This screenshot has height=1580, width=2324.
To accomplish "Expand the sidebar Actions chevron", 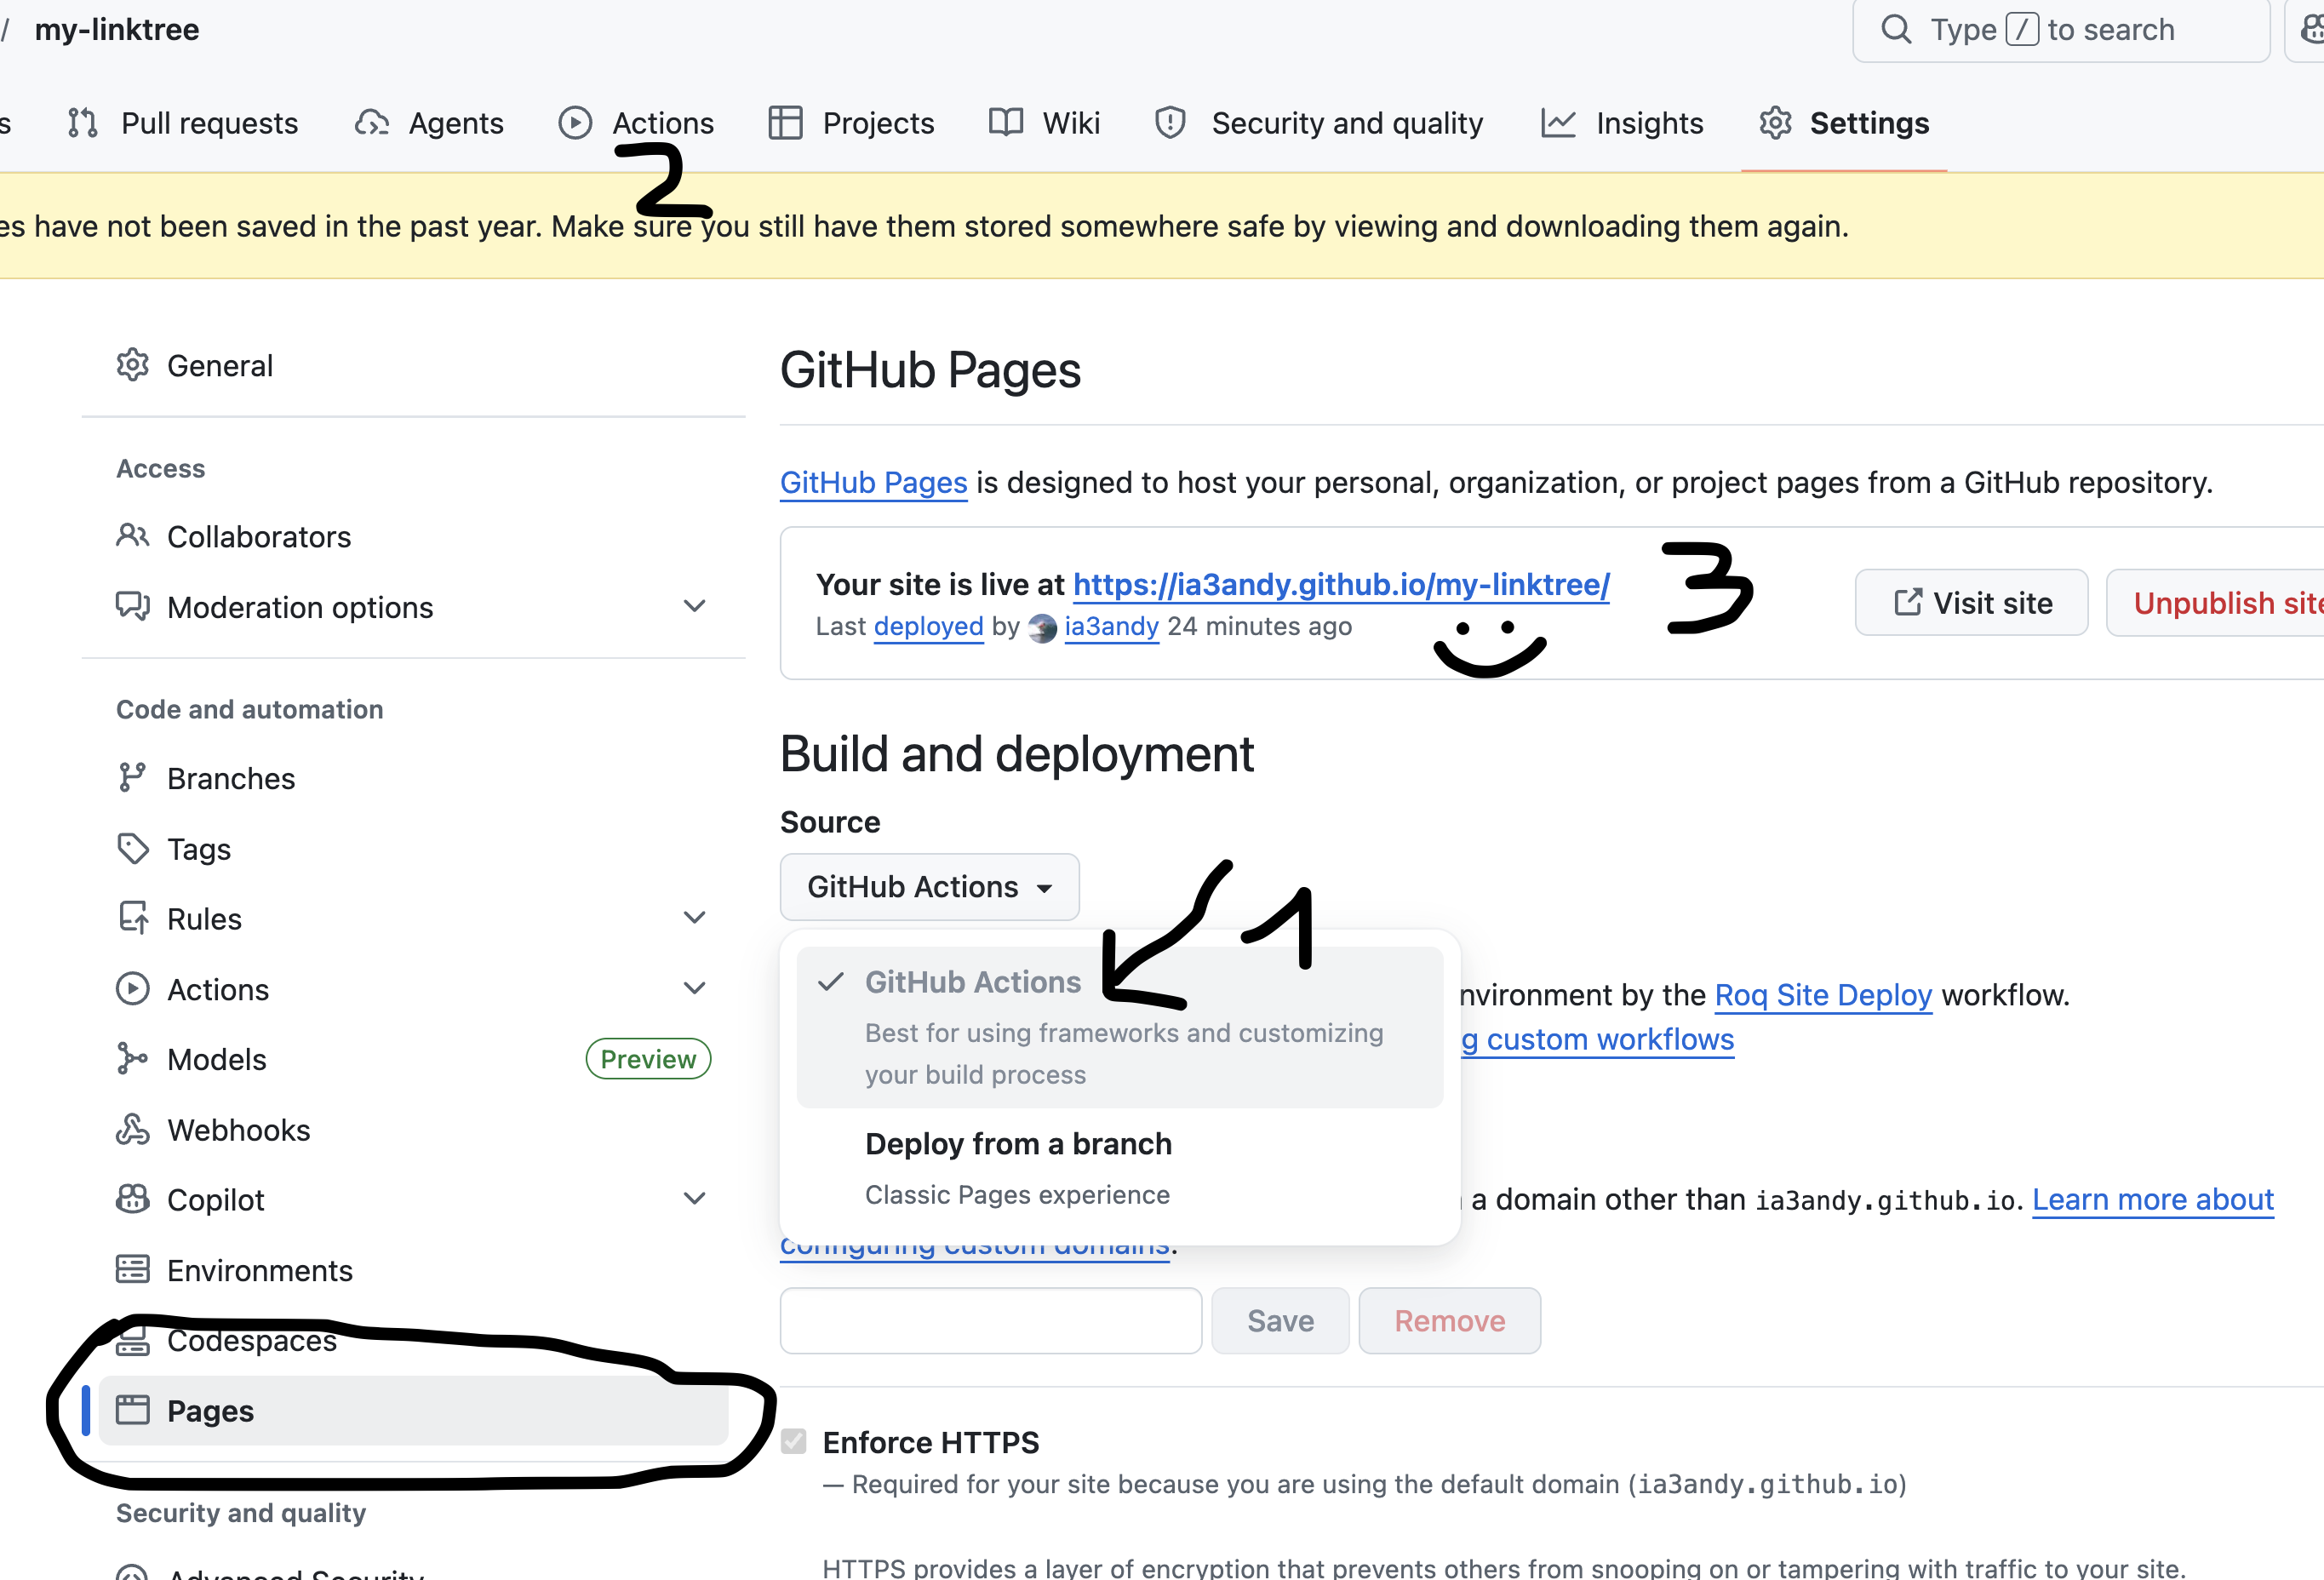I will coord(694,988).
